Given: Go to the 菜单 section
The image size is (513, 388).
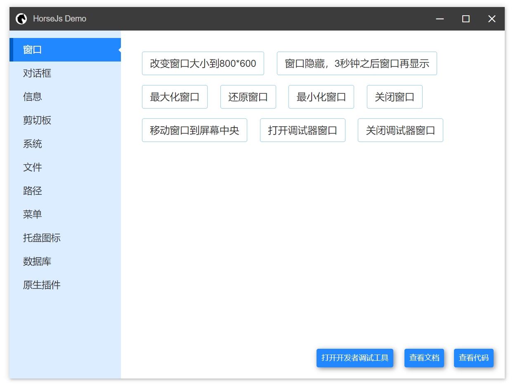Looking at the screenshot, I should 65,215.
